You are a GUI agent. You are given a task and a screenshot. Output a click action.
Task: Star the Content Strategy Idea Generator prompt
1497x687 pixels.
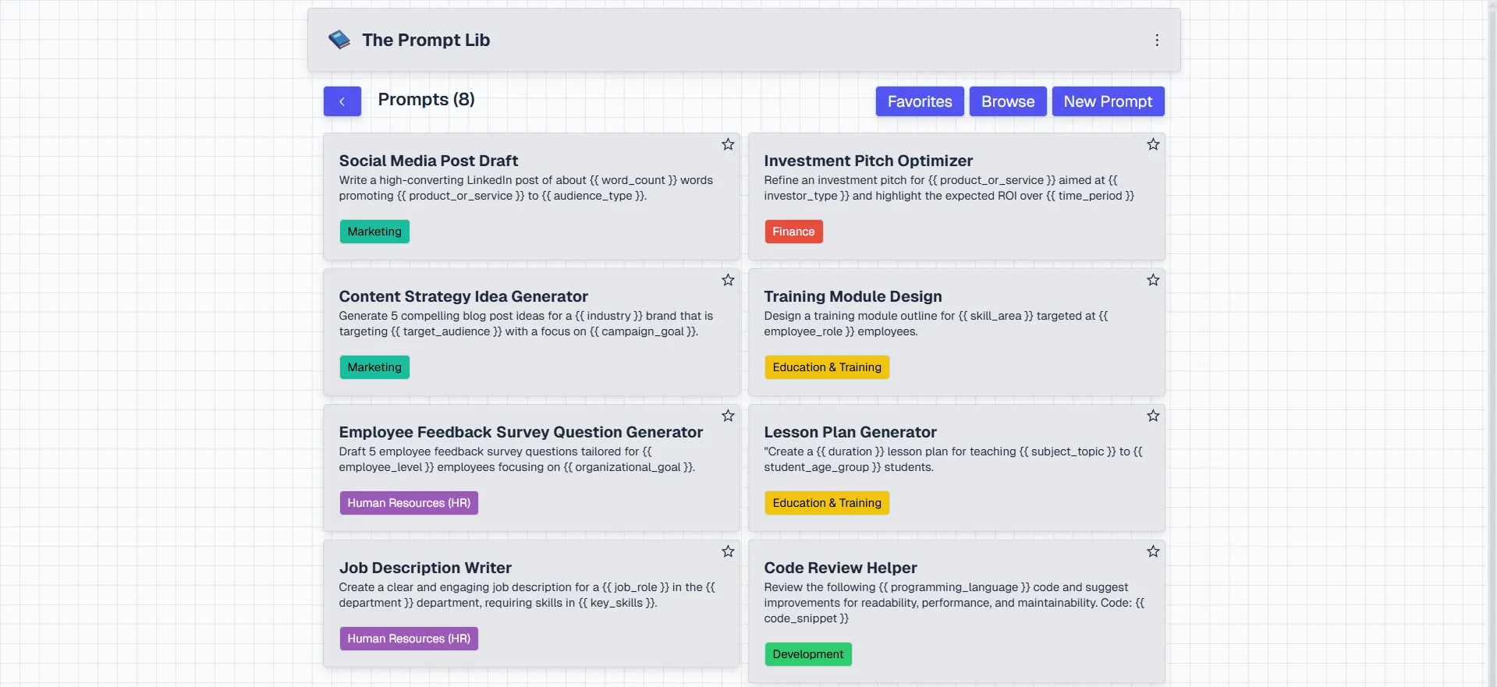[728, 280]
